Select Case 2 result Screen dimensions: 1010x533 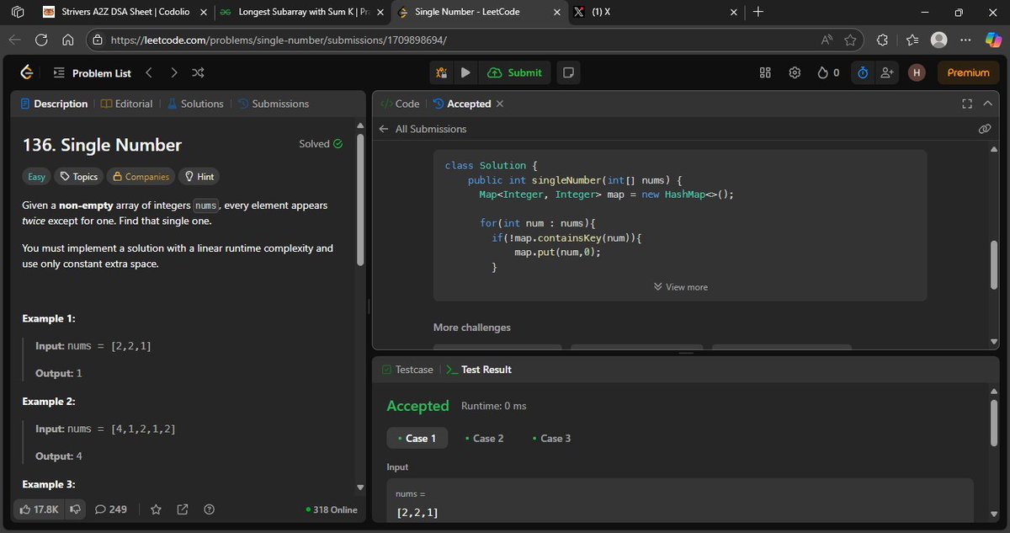click(484, 438)
